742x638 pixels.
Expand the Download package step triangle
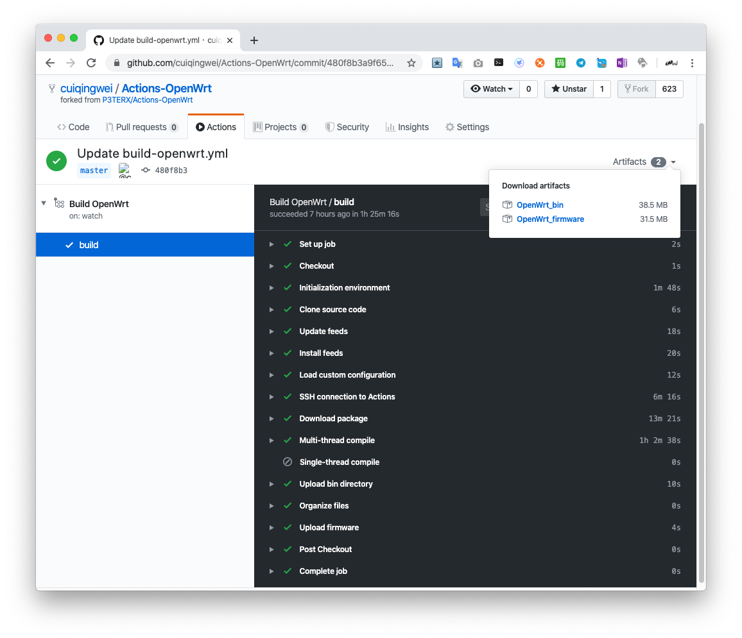click(272, 418)
